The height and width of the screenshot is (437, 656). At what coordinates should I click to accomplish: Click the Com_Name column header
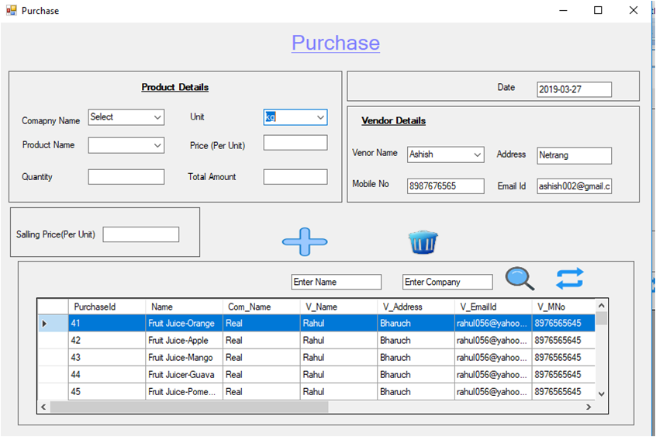(x=261, y=307)
